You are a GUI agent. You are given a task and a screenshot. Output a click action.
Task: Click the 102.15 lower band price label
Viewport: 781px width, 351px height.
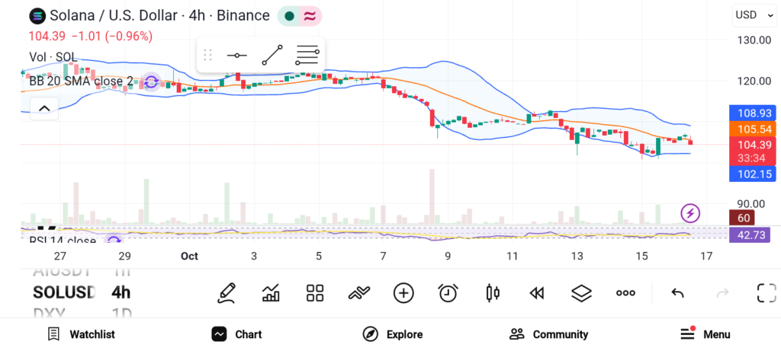(752, 174)
